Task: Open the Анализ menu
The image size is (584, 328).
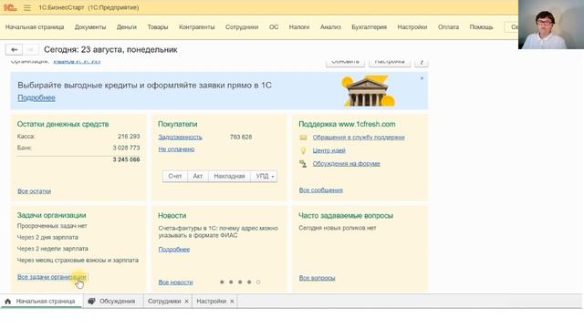Action: [330, 27]
